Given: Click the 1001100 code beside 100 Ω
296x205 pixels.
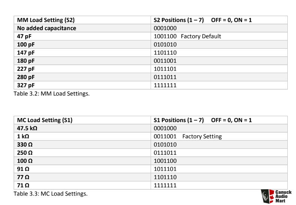Looking at the screenshot, I should (x=165, y=161).
